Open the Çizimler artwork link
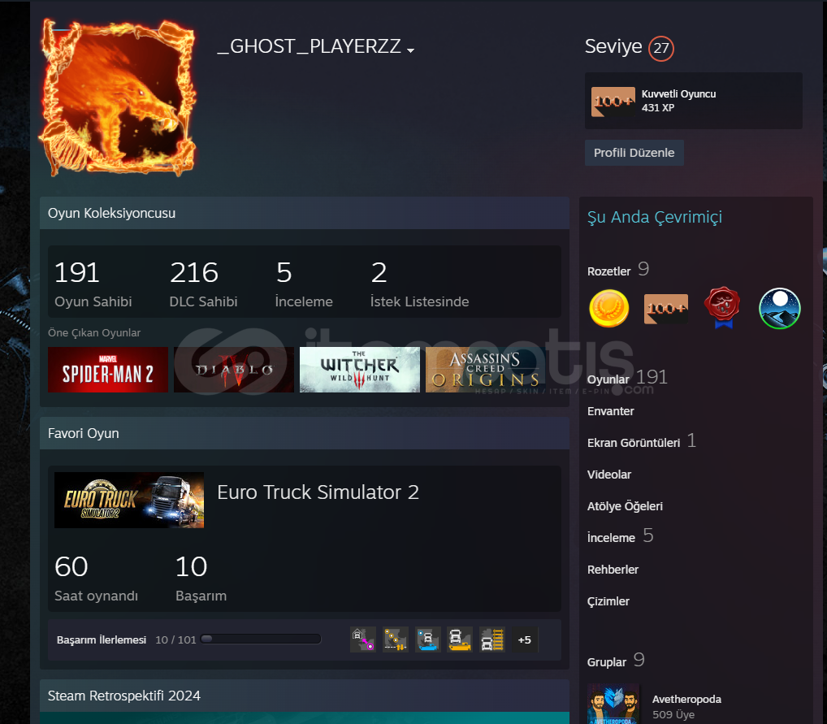Viewport: 827px width, 724px height. coord(608,601)
